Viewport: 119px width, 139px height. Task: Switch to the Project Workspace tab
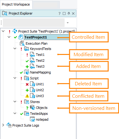(16, 4)
